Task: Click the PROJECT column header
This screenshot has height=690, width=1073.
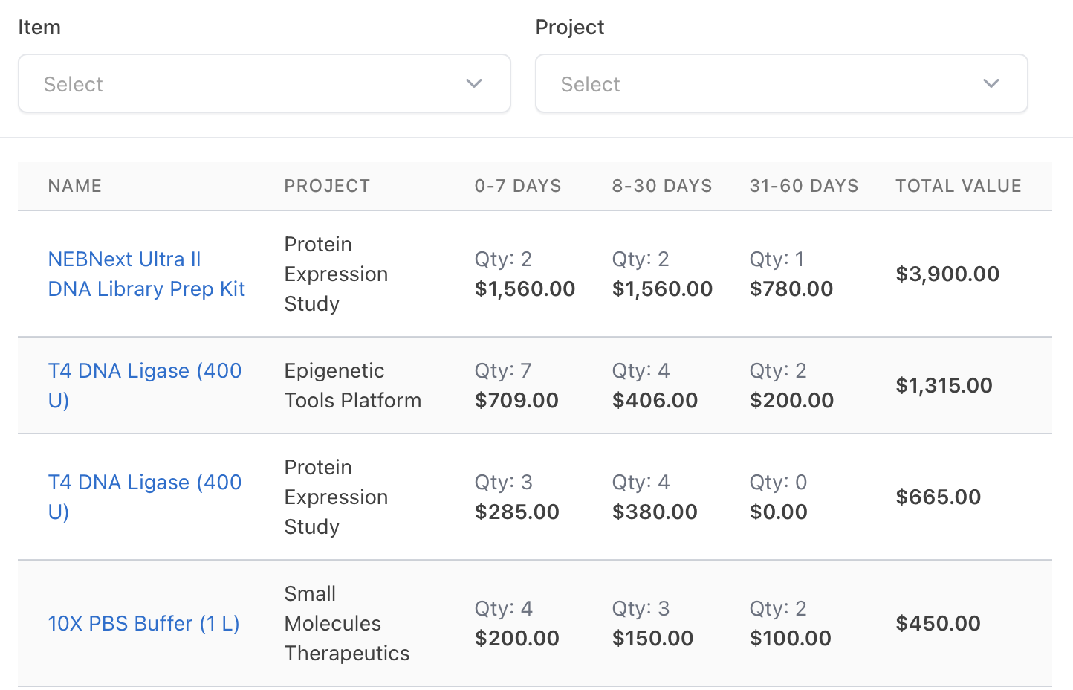Action: click(x=327, y=186)
